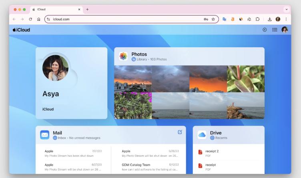Screen dimensions: 301x178
Task: Open the pink flowers plant photo
Action: (x=133, y=106)
